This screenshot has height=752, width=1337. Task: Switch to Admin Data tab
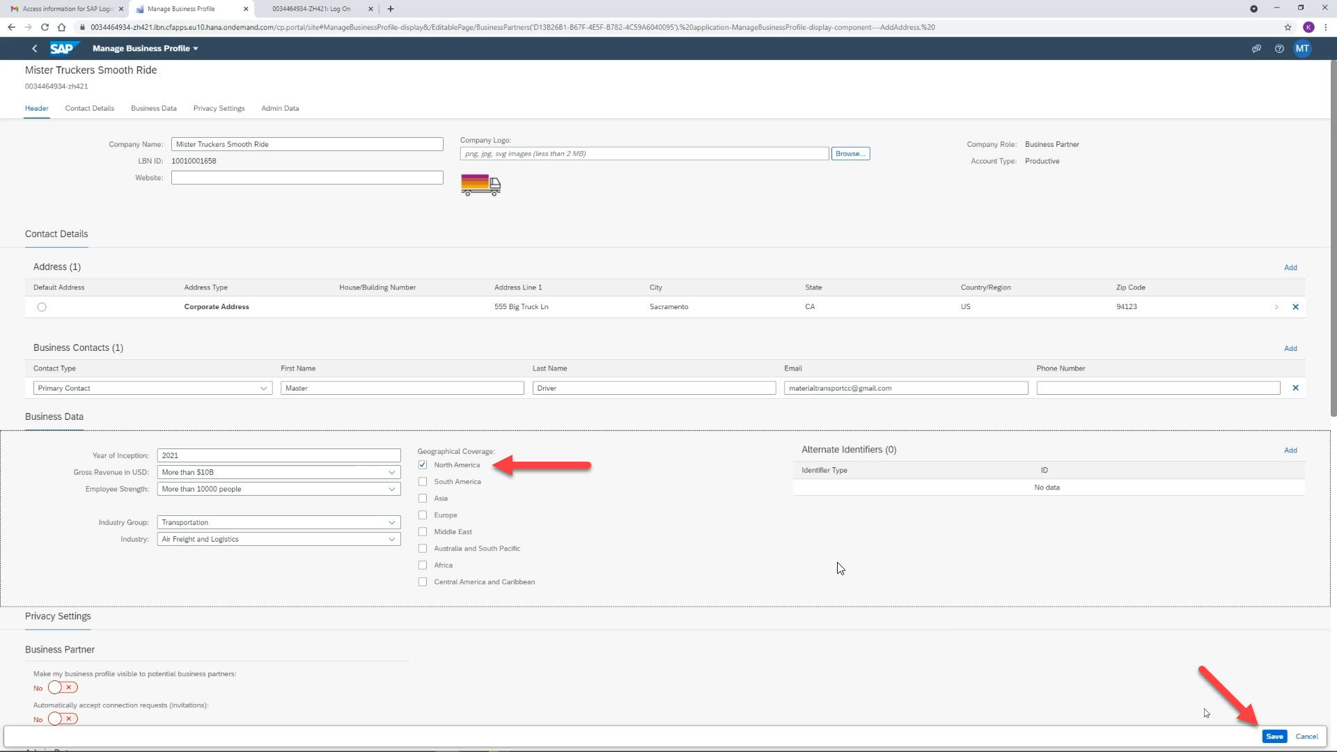(280, 109)
